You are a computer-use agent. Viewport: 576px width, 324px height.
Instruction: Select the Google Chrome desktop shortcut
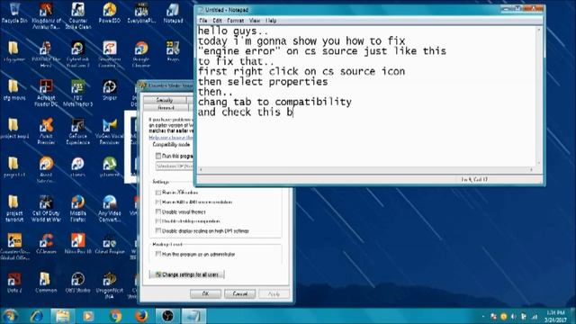tap(141, 54)
